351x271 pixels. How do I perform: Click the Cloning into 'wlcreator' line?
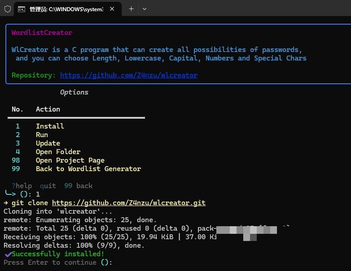tap(58, 211)
